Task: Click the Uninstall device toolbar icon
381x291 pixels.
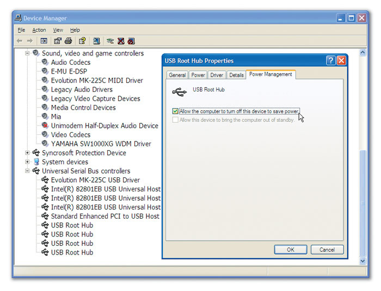Action: point(121,41)
